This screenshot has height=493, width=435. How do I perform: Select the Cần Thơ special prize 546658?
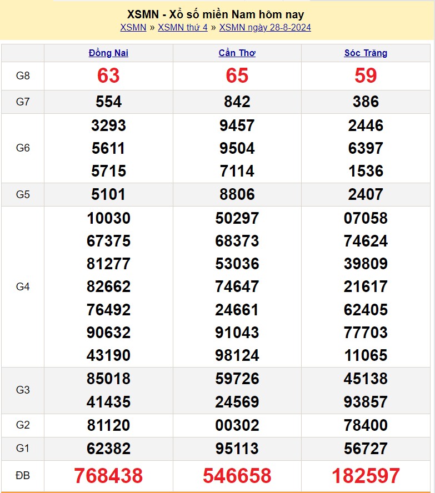(237, 476)
